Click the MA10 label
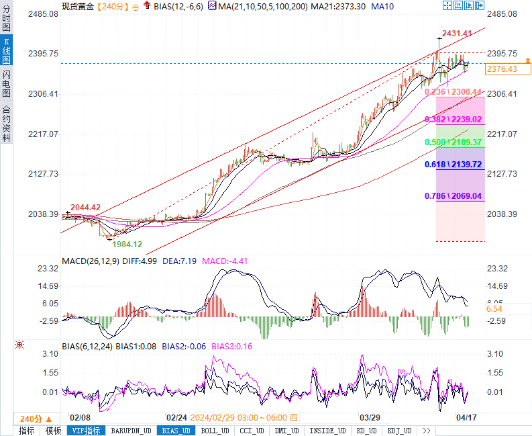The height and width of the screenshot is (436, 532). [382, 7]
